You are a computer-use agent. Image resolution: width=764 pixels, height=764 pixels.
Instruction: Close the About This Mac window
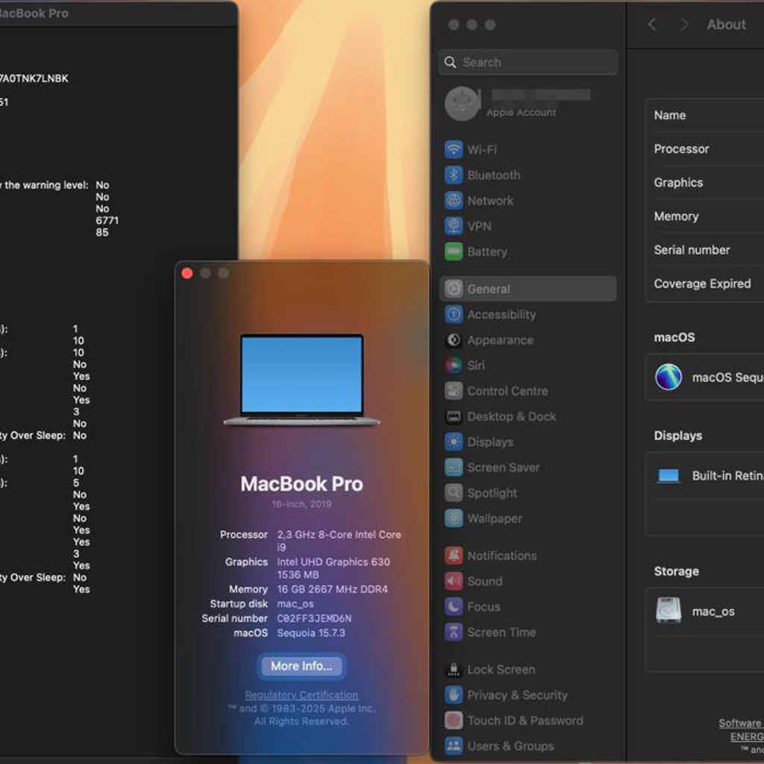pyautogui.click(x=187, y=273)
